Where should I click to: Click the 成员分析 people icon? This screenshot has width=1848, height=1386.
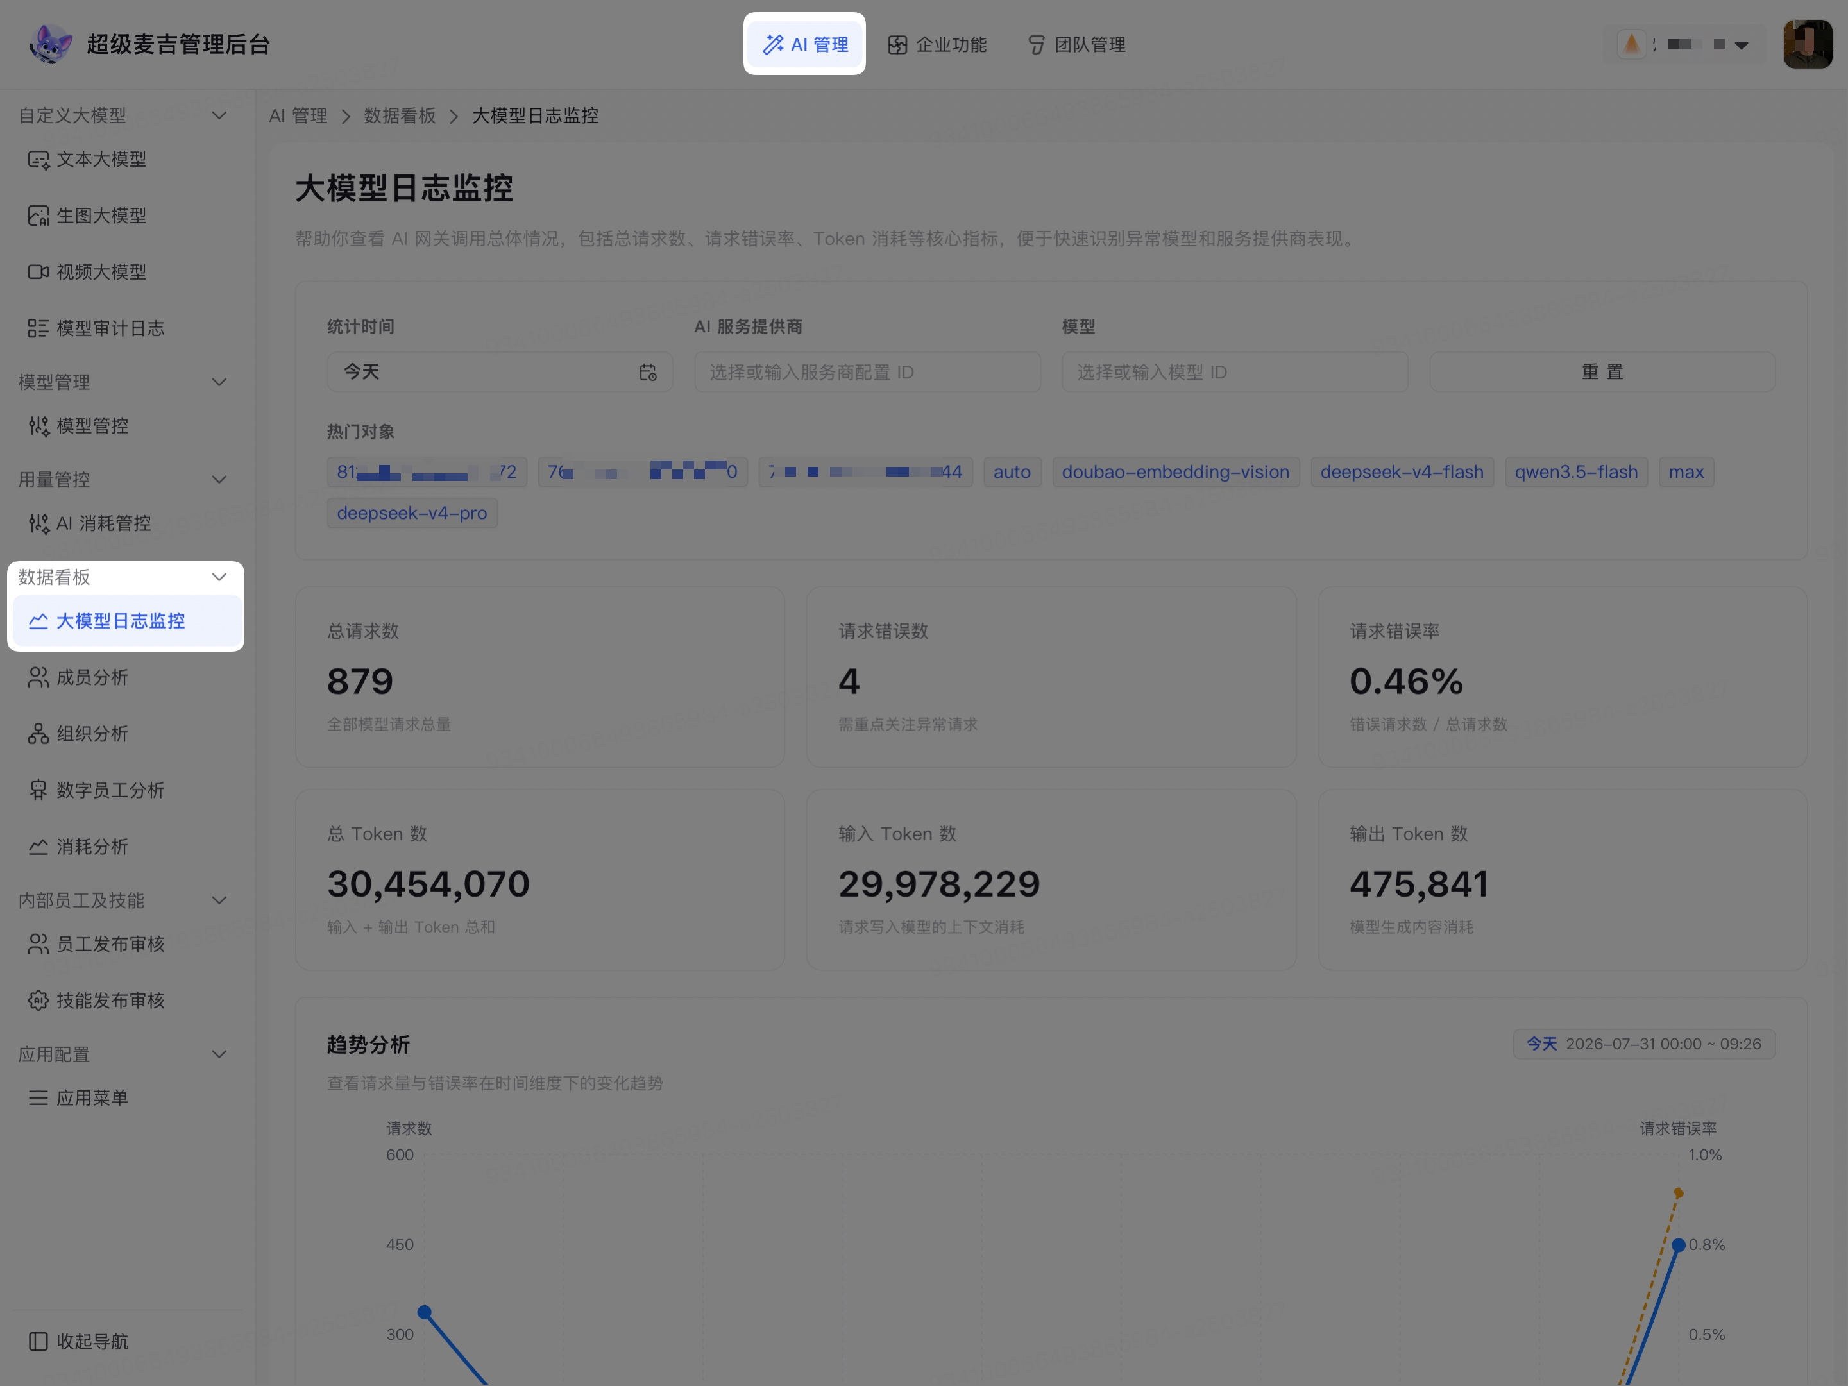(38, 677)
